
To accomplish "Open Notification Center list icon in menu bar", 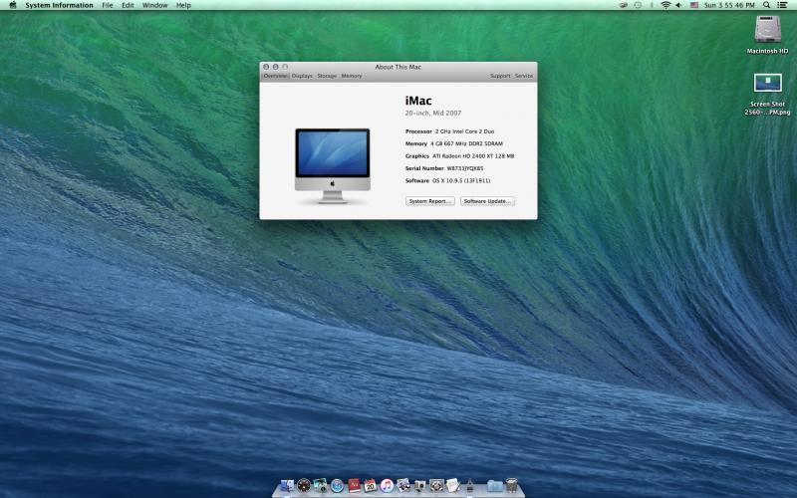I will coord(782,5).
